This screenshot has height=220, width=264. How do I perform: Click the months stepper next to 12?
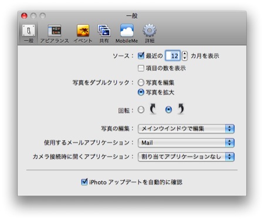click(185, 56)
